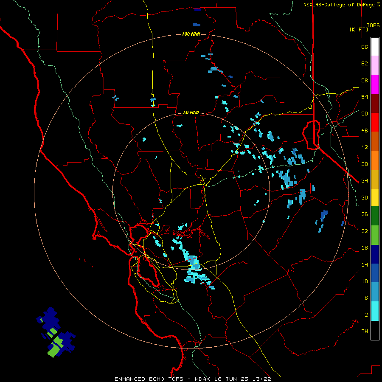Select the bright red legend swatch

click(375, 122)
